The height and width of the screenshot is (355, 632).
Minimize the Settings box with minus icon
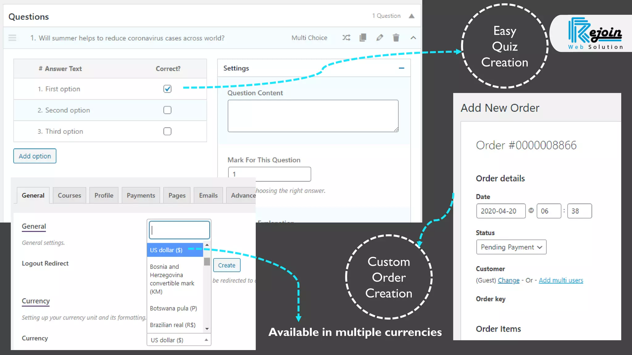401,68
